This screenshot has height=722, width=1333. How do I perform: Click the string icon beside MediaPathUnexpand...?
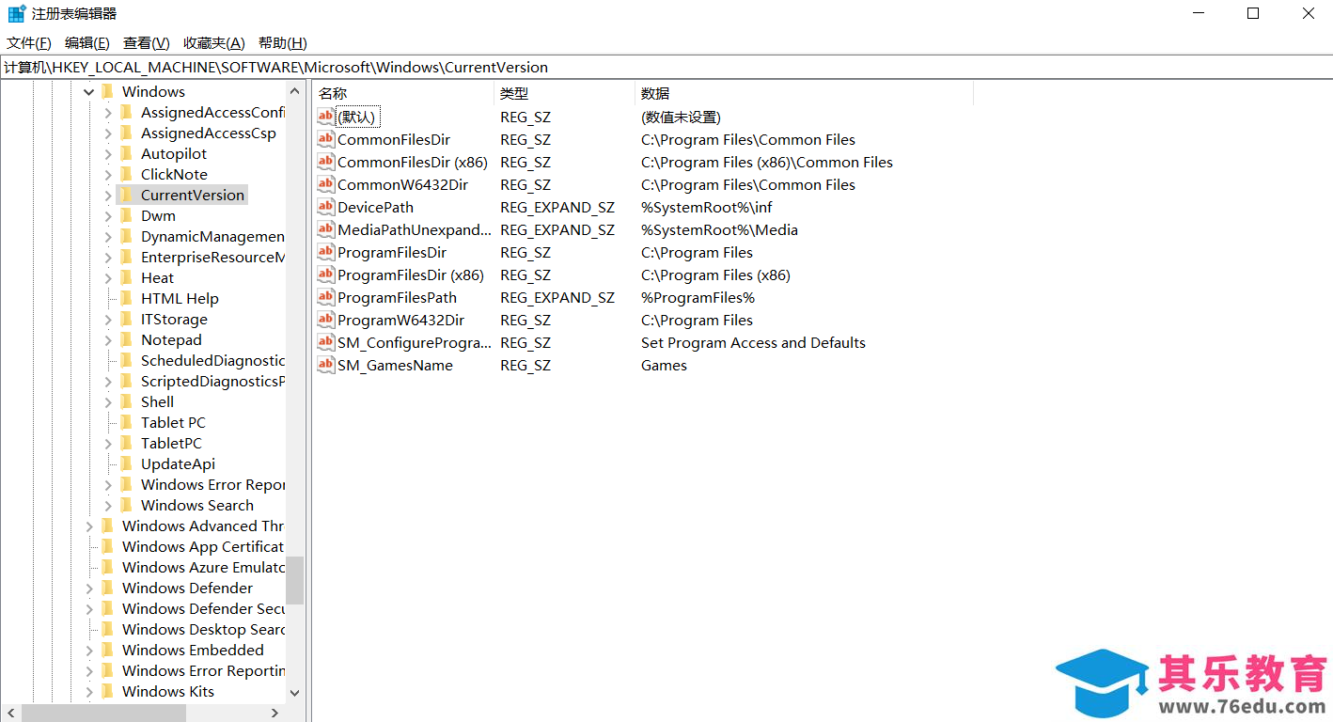(x=325, y=229)
